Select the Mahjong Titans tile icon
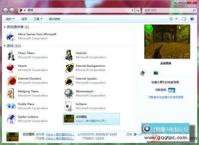Screen dimensions: 199x145 pos(10,94)
